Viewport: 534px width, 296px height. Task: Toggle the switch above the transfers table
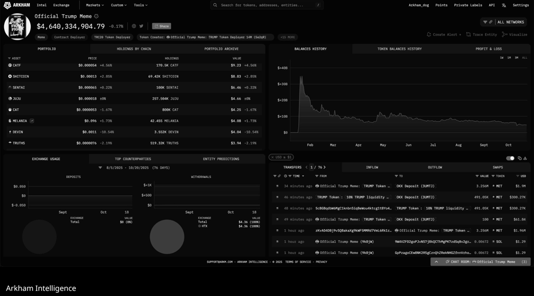click(x=510, y=158)
